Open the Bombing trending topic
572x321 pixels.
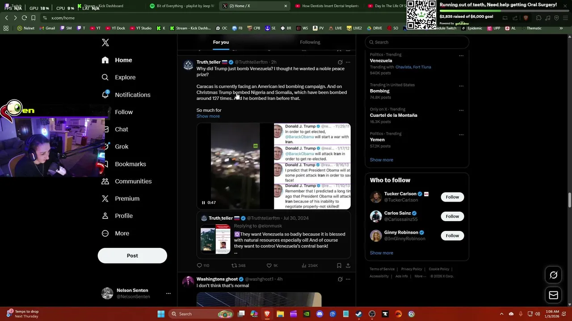pyautogui.click(x=379, y=91)
